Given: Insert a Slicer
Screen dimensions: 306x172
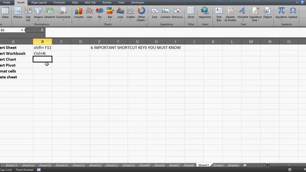Looking at the screenshot, I should [191, 13].
